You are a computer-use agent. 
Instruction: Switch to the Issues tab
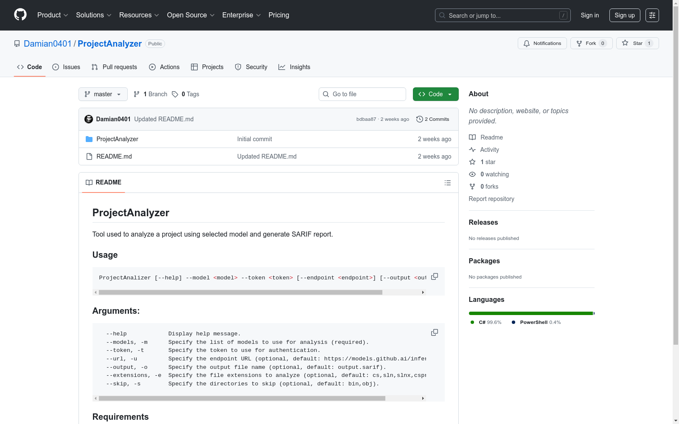(x=66, y=67)
